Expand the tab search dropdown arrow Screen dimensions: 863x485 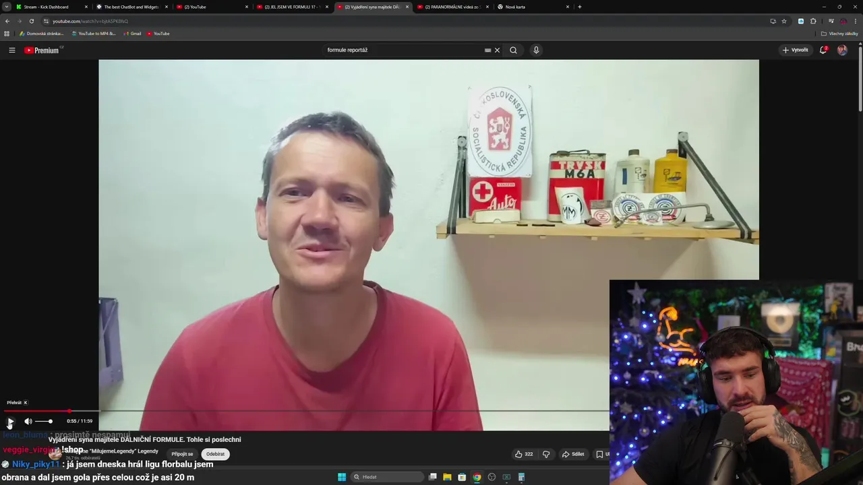coord(7,7)
